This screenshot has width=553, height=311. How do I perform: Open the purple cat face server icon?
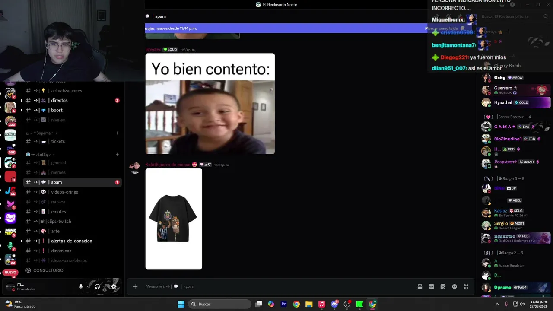(x=10, y=218)
